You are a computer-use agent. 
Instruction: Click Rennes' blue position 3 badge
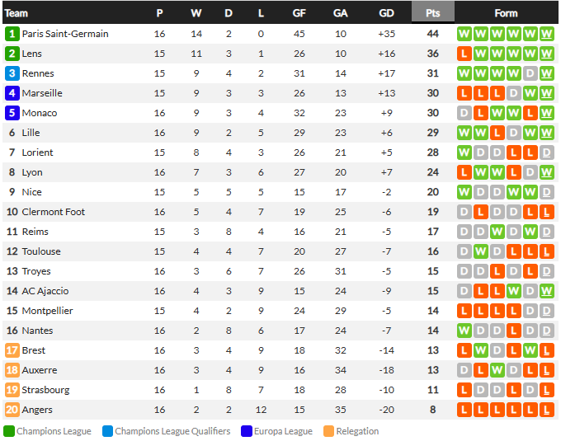click(x=12, y=73)
